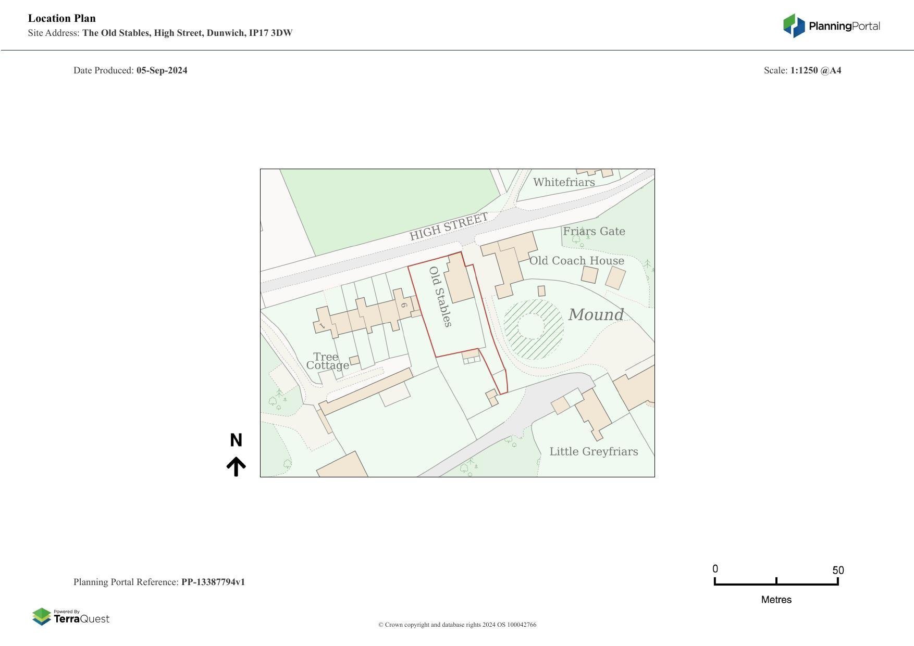Screen dimensions: 914x646
Task: Click house number 6 on the terrace
Action: 404,305
